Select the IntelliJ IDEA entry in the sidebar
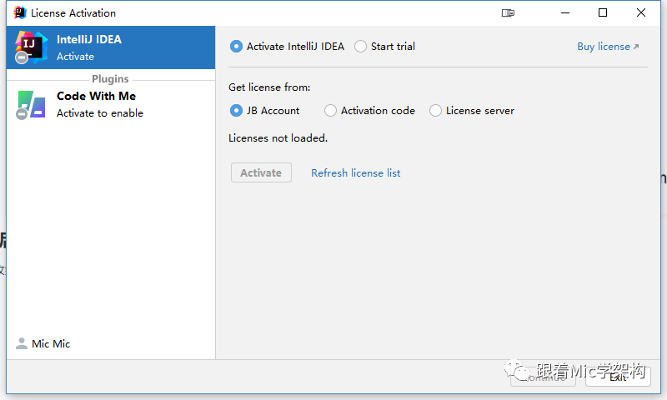 tap(111, 47)
